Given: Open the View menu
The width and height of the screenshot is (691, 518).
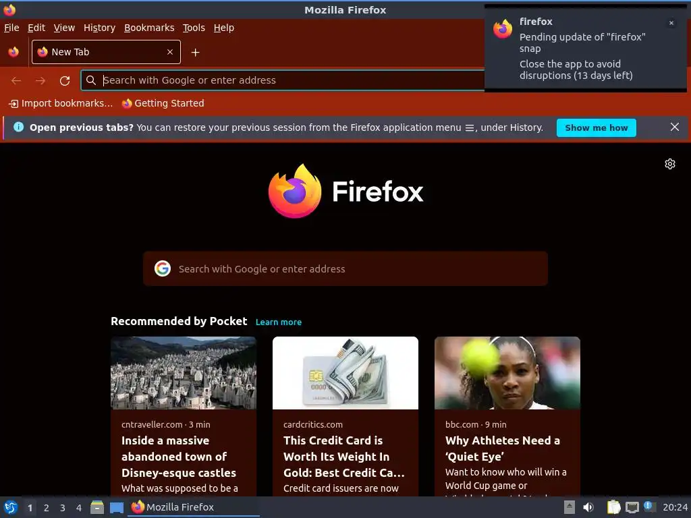Looking at the screenshot, I should (64, 28).
